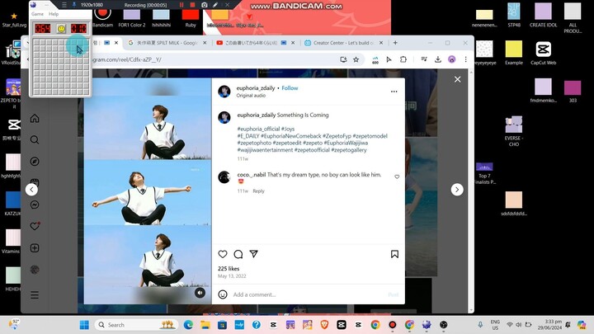Open the Minesweeper Game menu

(37, 14)
